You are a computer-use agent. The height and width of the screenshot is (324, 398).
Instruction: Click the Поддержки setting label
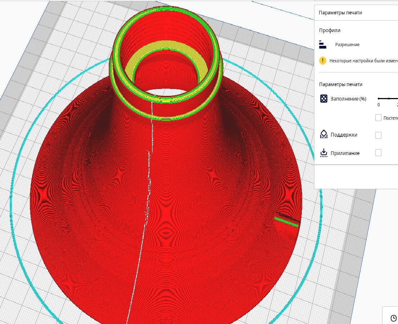click(344, 135)
